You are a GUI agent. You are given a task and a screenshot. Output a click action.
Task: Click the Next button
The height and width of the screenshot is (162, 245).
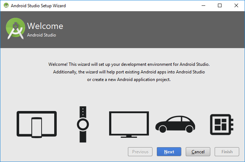[169, 152]
